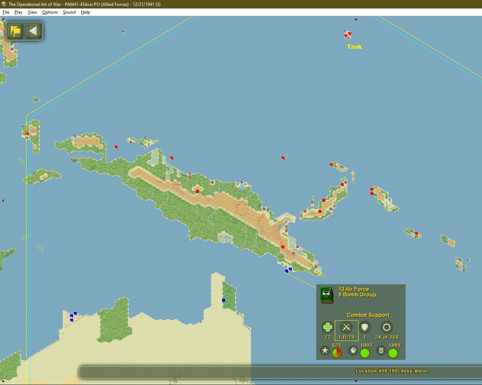Image resolution: width=482 pixels, height=385 pixels.
Task: Click the star proficiency icon
Action: coord(325,350)
